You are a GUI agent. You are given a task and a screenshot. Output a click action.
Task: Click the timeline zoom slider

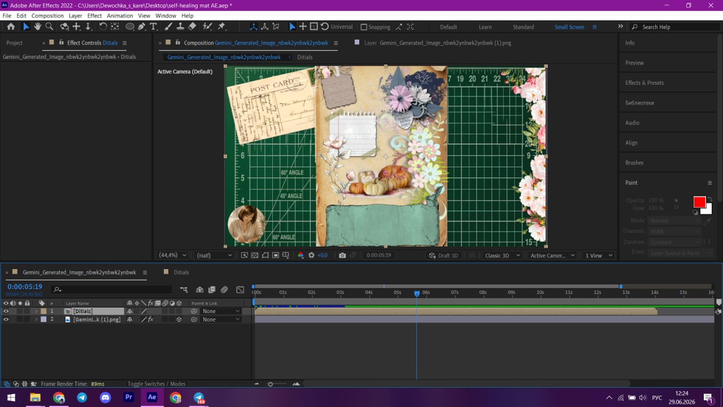270,384
